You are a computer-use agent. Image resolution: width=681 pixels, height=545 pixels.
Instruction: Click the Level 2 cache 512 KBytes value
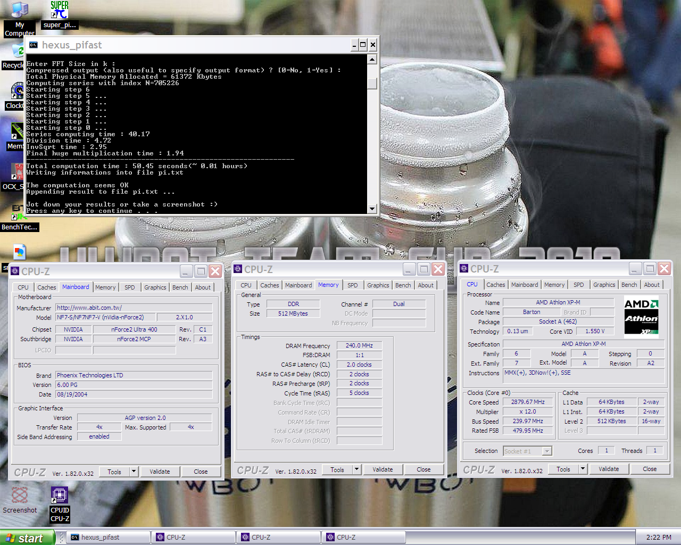[x=611, y=421]
